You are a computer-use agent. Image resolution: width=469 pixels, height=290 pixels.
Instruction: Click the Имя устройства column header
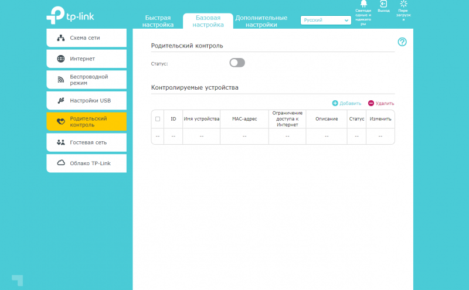[x=201, y=119]
